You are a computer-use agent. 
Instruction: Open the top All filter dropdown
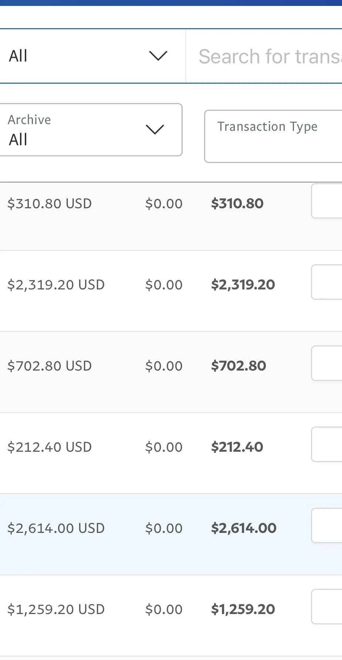pos(89,56)
